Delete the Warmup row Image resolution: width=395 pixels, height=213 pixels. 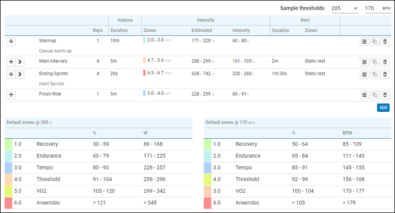385,42
